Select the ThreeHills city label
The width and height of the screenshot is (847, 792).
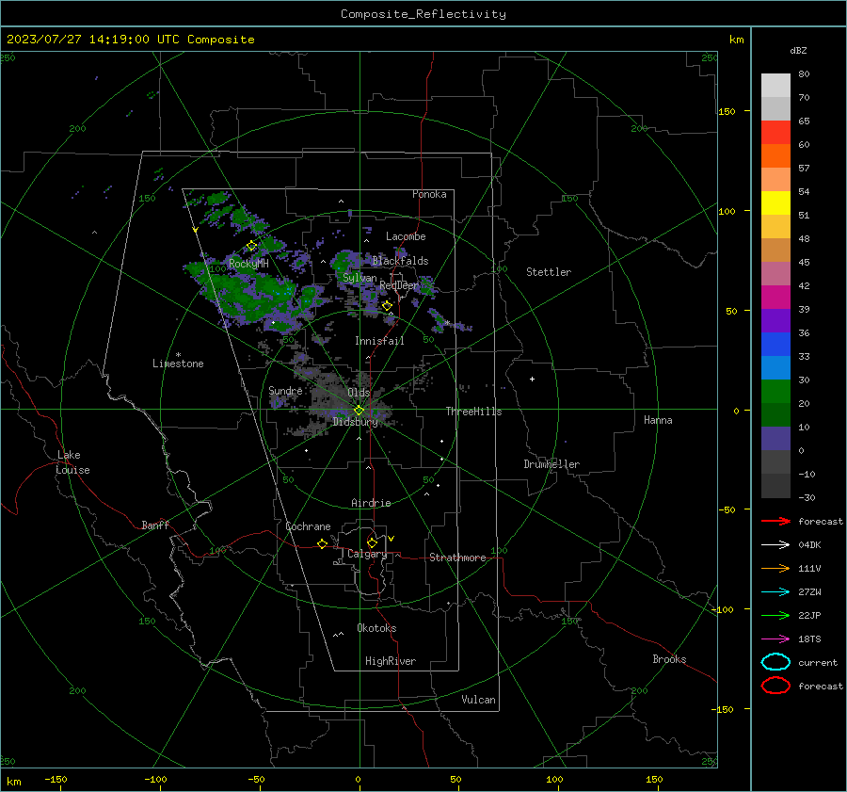point(473,412)
